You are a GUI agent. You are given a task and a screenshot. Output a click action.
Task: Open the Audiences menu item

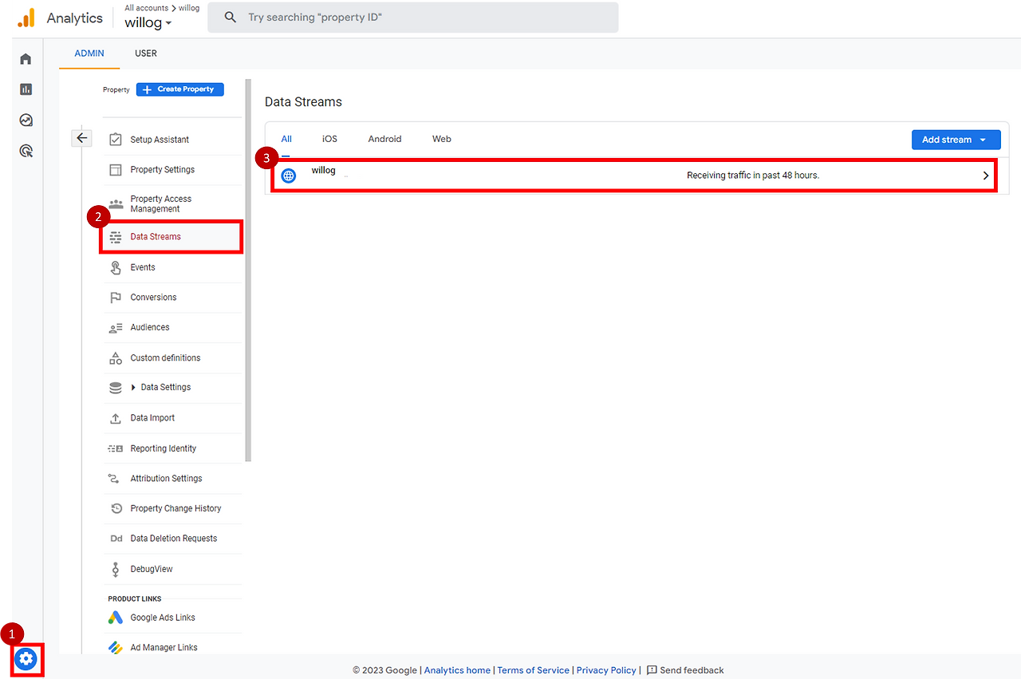point(150,328)
